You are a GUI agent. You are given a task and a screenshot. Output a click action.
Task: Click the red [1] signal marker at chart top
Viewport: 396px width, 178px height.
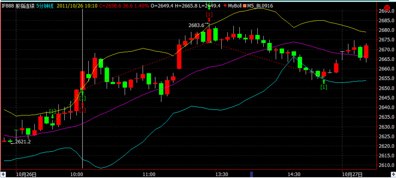pyautogui.click(x=209, y=14)
